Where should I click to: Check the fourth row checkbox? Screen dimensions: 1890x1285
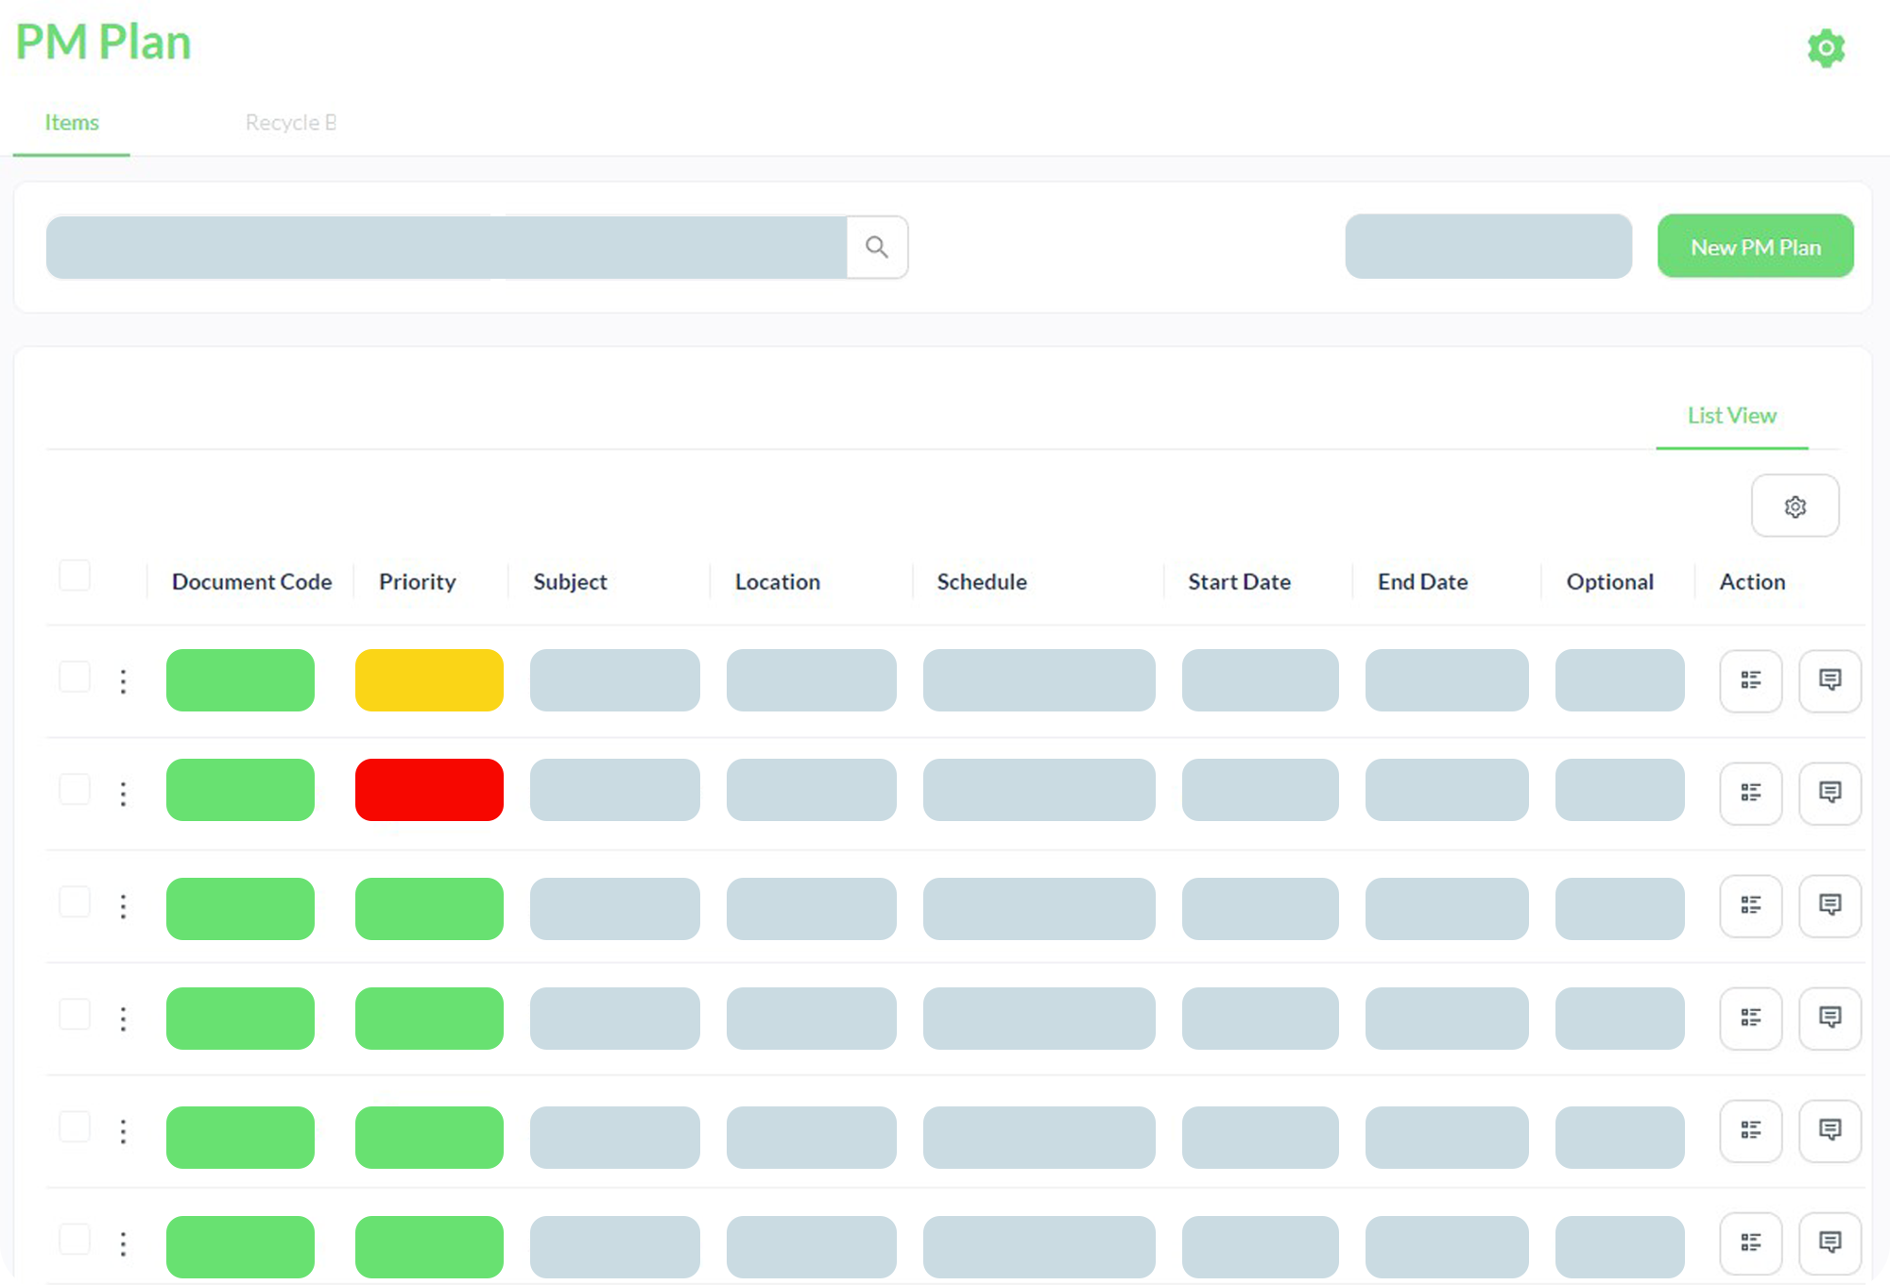pos(75,1014)
